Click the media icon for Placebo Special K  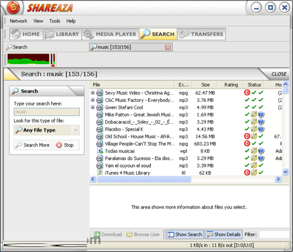(100, 129)
